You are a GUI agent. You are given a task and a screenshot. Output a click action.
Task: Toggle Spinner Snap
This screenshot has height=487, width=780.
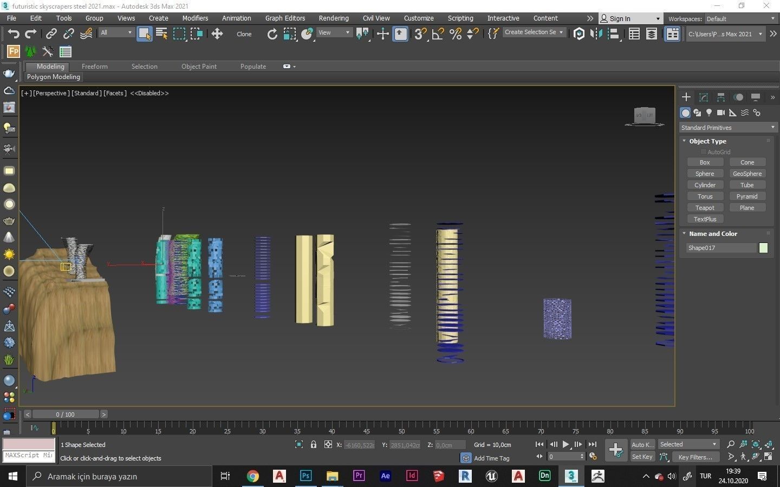click(473, 34)
